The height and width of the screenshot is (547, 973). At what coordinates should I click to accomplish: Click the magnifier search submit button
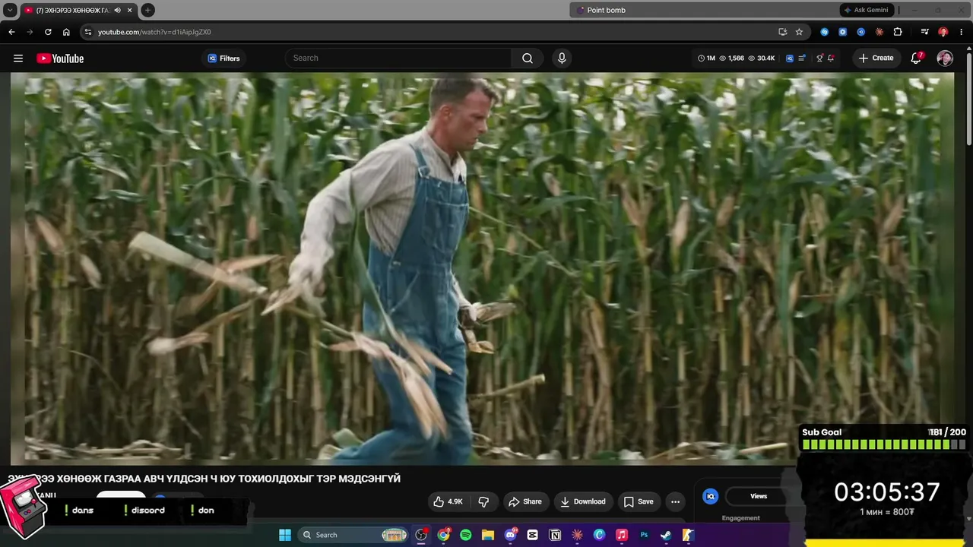(528, 58)
